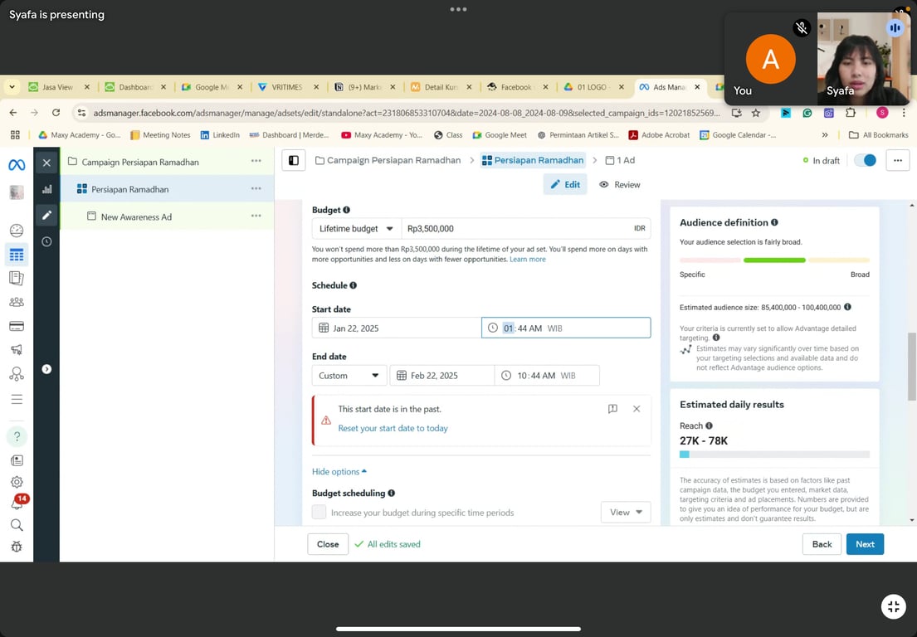Screen dimensions: 917x637
Task: Exit full screen in the meeting window
Action: [x=894, y=606]
